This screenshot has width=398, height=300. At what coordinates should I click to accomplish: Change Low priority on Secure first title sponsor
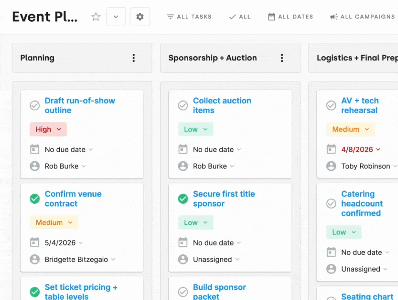pos(196,222)
